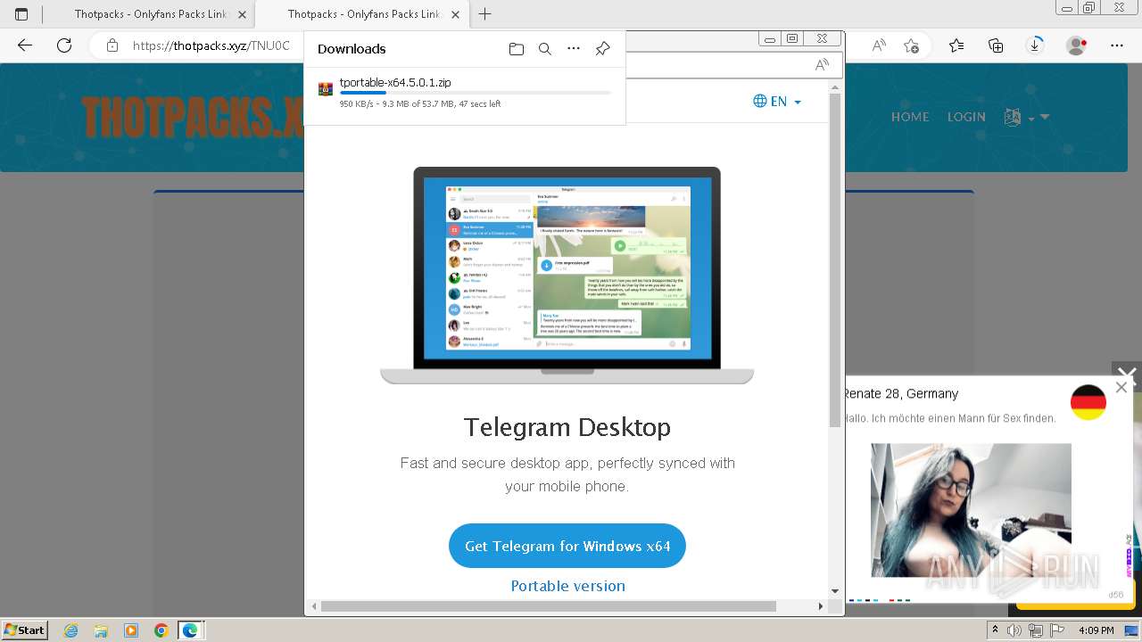Open Edge Settings and more menu
This screenshot has width=1142, height=642.
pyautogui.click(x=1117, y=45)
